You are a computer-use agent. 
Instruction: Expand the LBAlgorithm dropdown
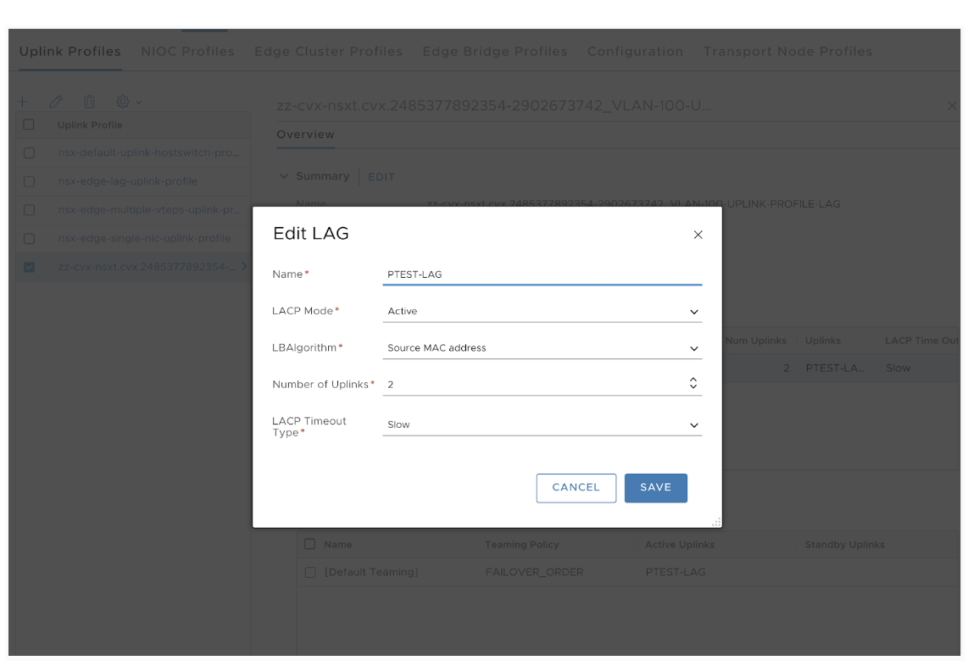coord(542,348)
